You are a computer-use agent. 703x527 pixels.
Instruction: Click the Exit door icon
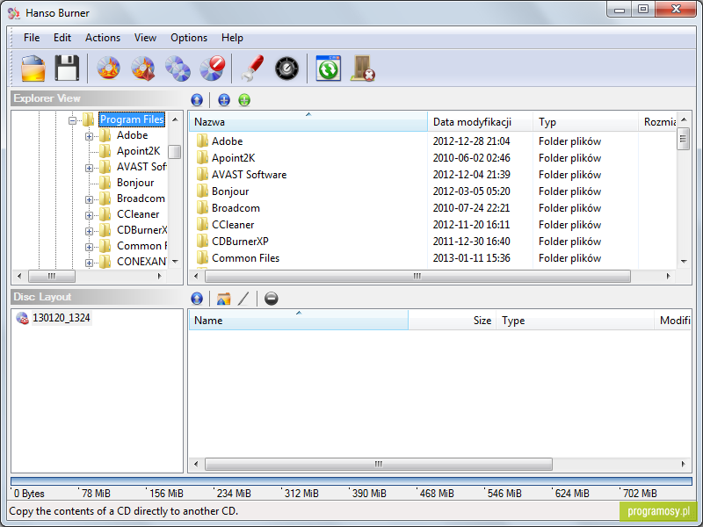click(x=363, y=69)
